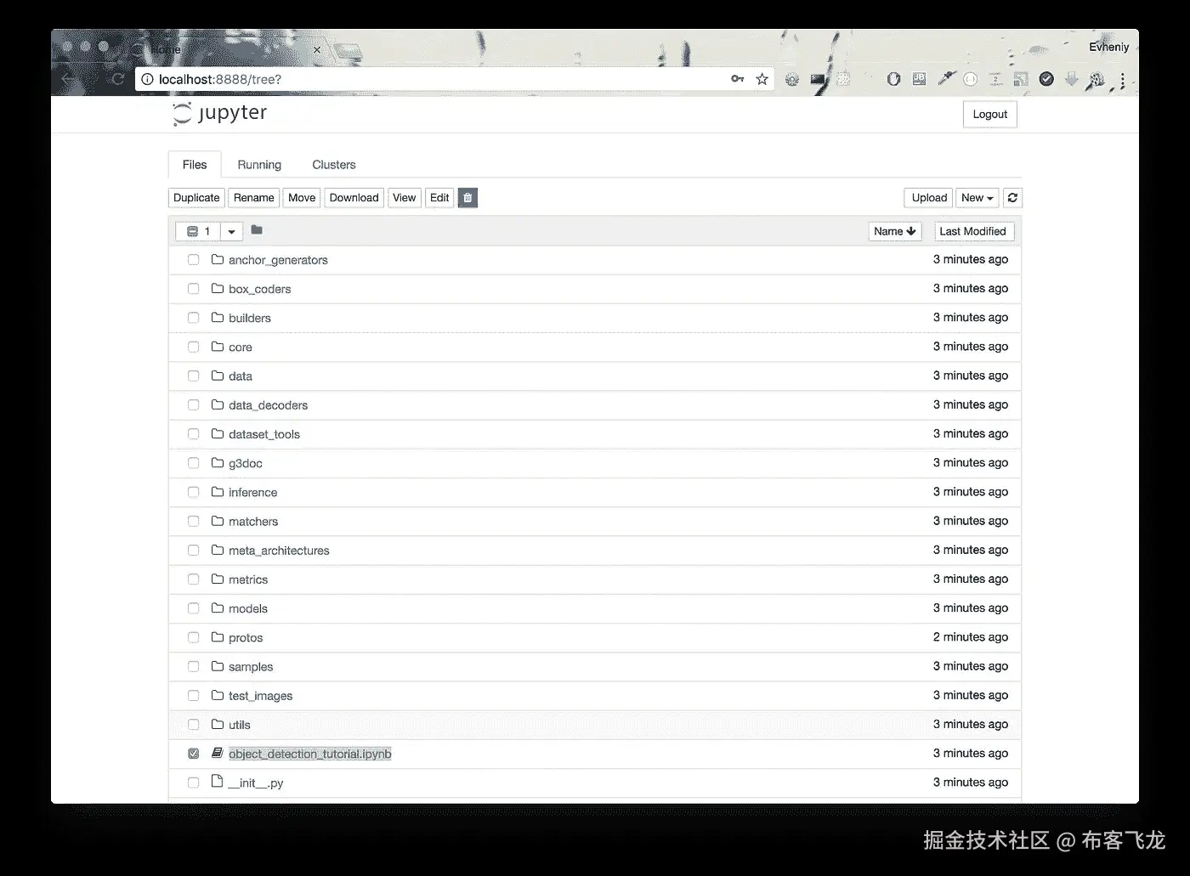The image size is (1190, 876).
Task: Open the selection type dropdown caret
Action: point(231,231)
